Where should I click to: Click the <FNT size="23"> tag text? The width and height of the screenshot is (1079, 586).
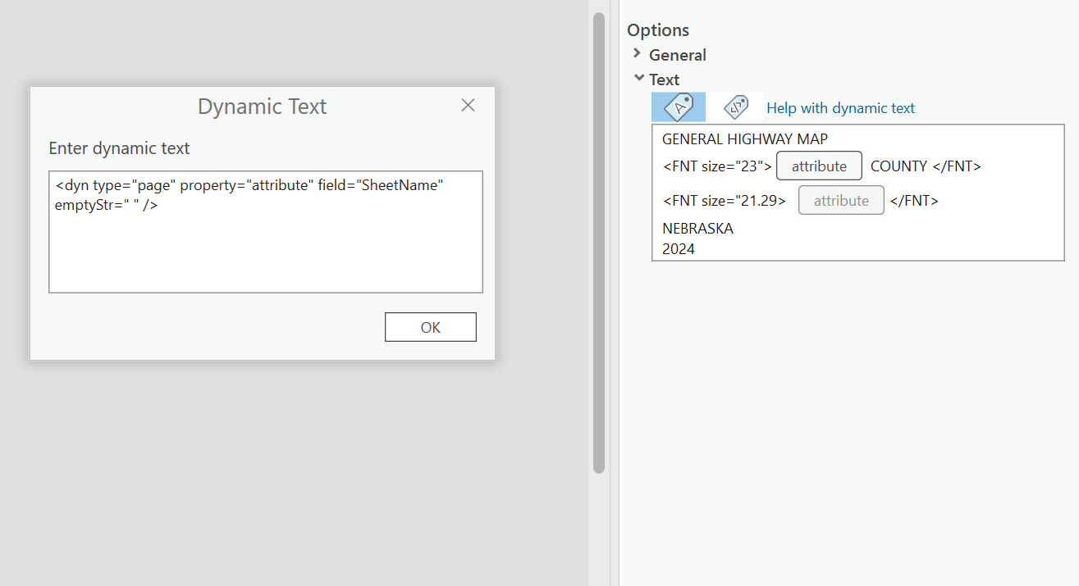click(x=717, y=166)
